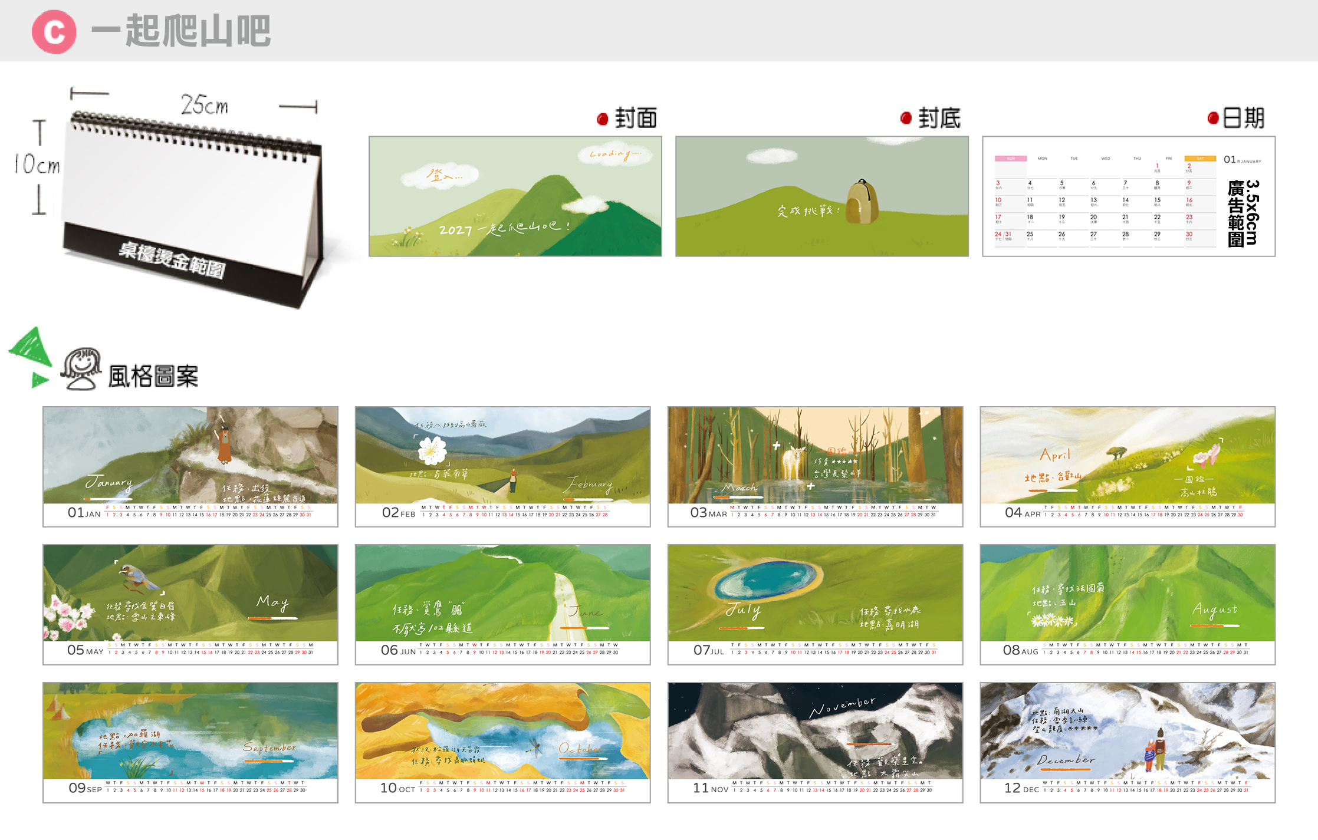Open the January date grid sample
This screenshot has width=1318, height=840.
1129,196
